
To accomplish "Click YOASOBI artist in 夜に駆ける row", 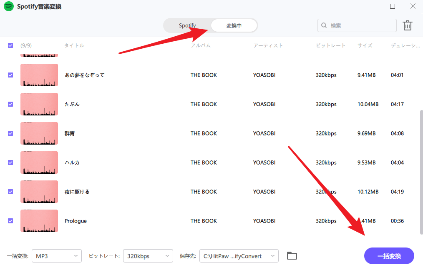I will [x=264, y=192].
